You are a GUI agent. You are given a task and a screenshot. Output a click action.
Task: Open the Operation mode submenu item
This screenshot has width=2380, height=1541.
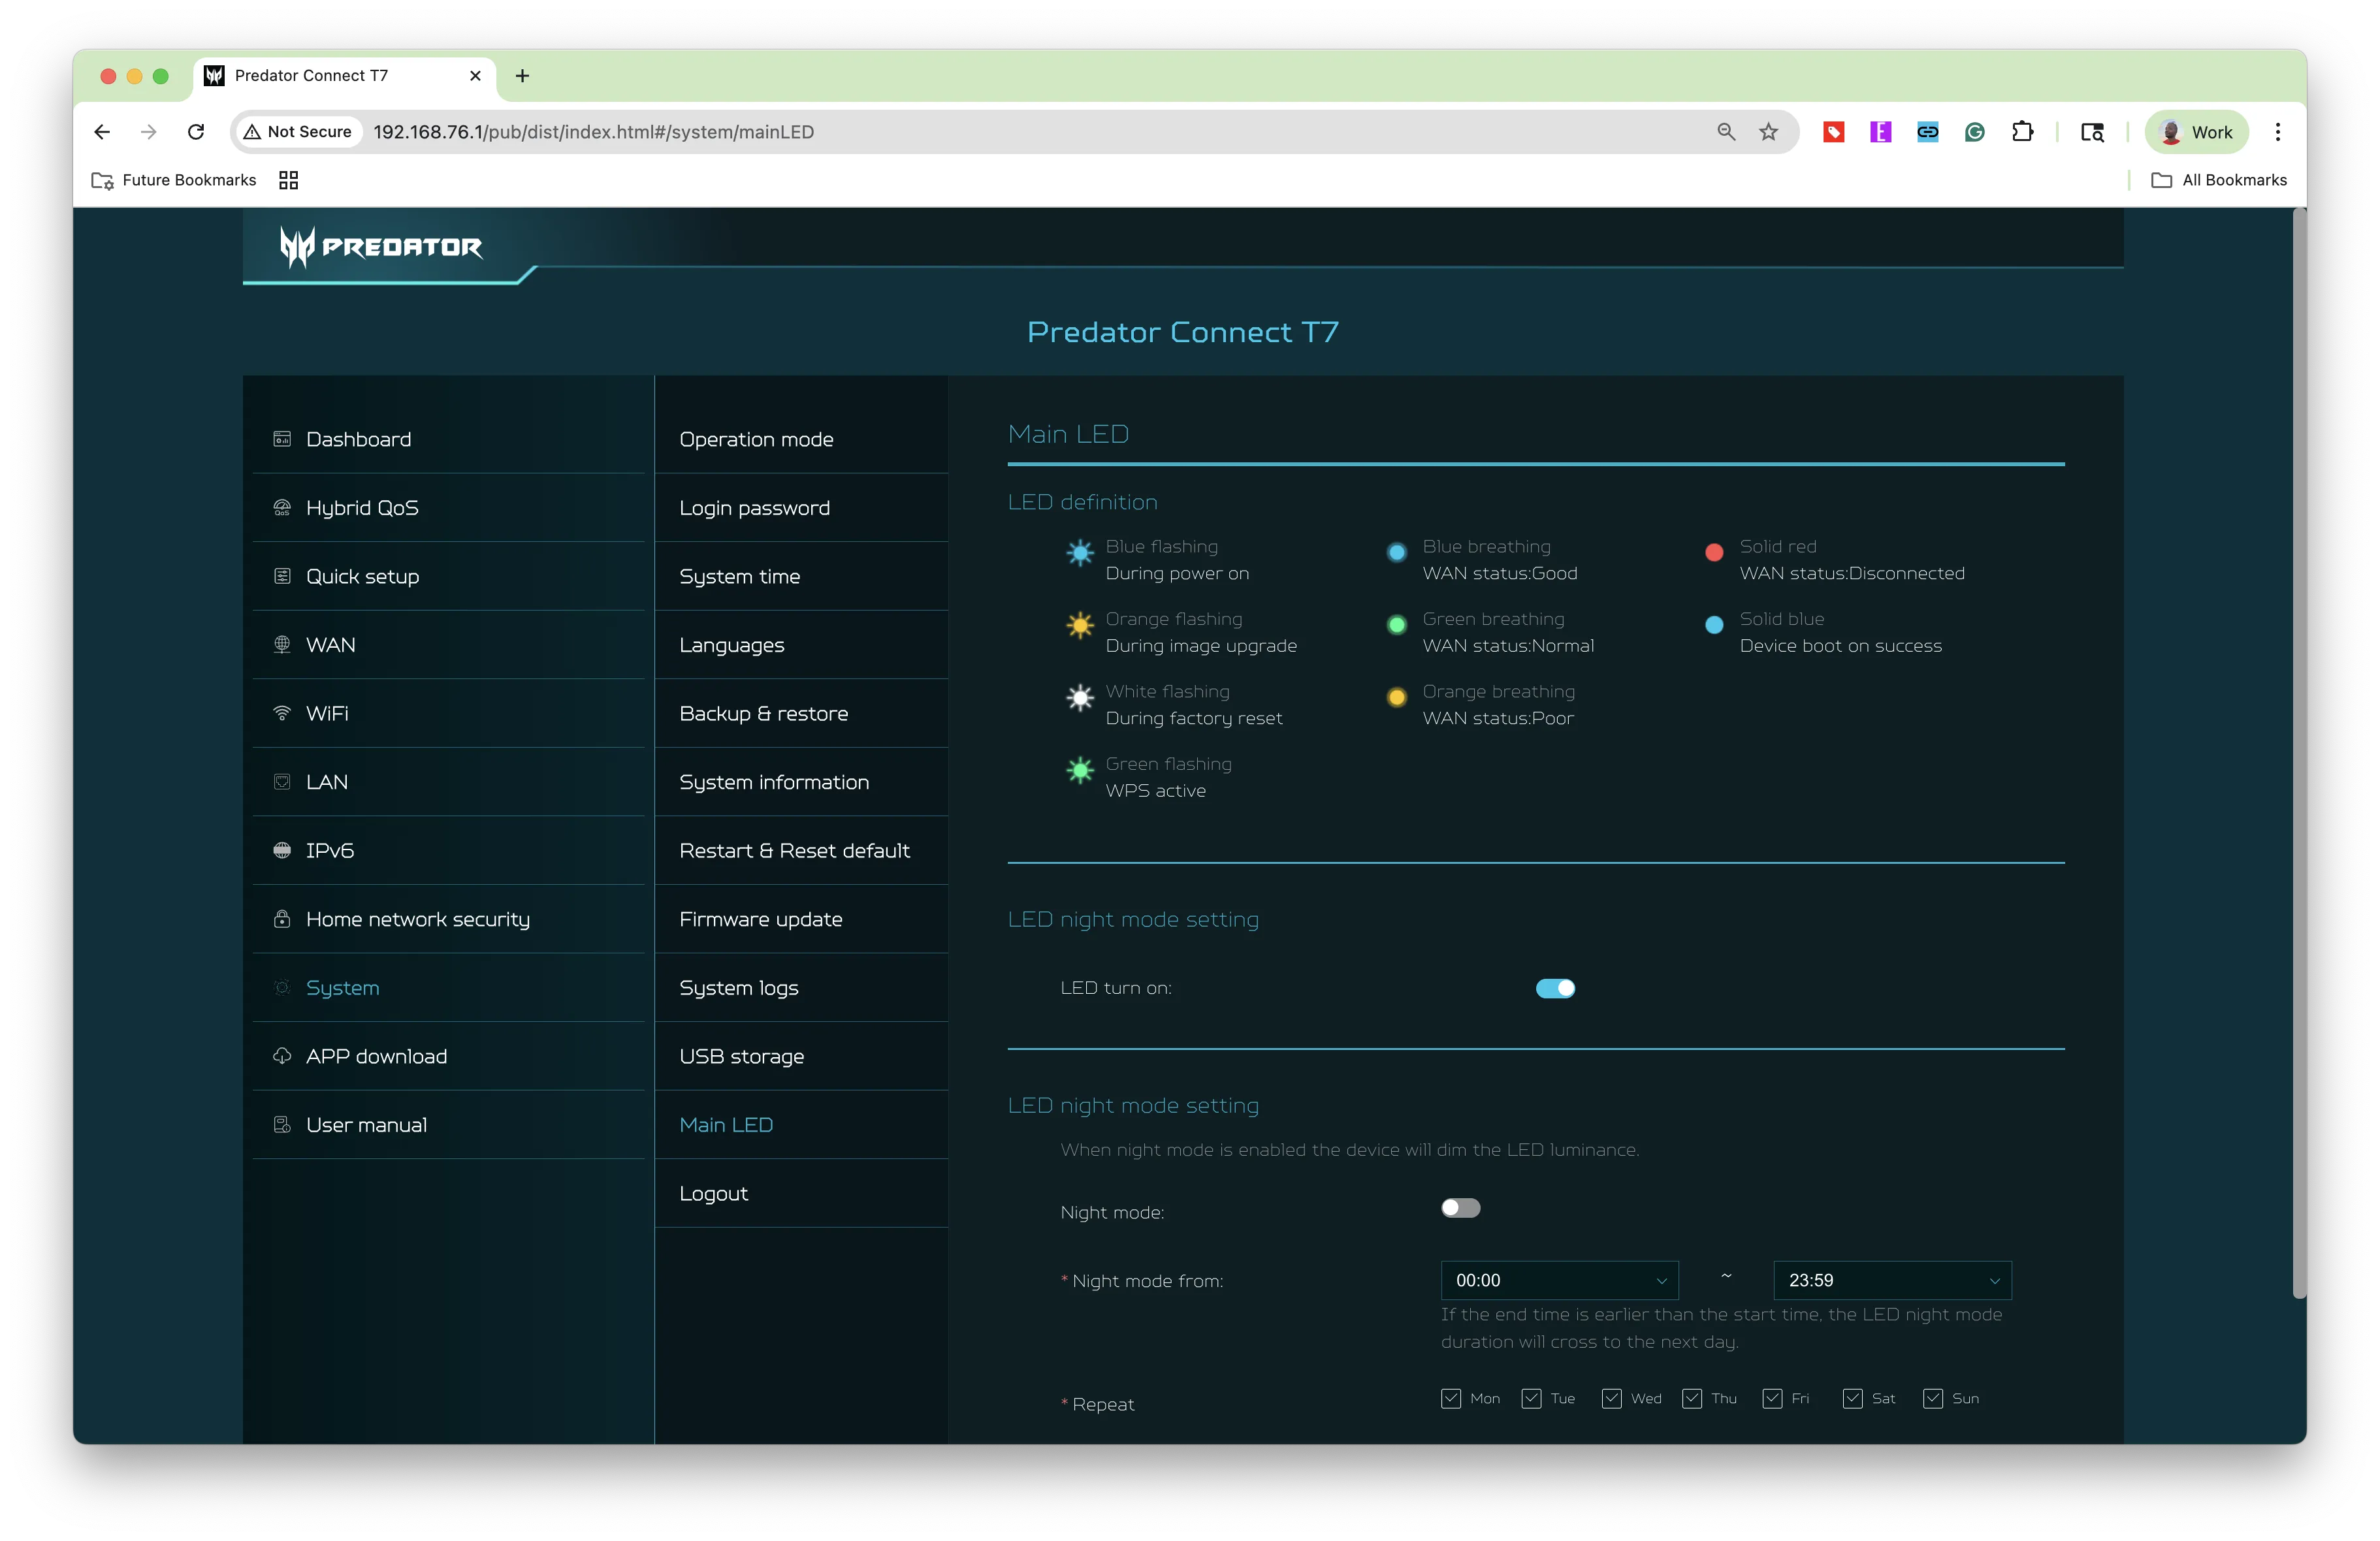(x=801, y=439)
